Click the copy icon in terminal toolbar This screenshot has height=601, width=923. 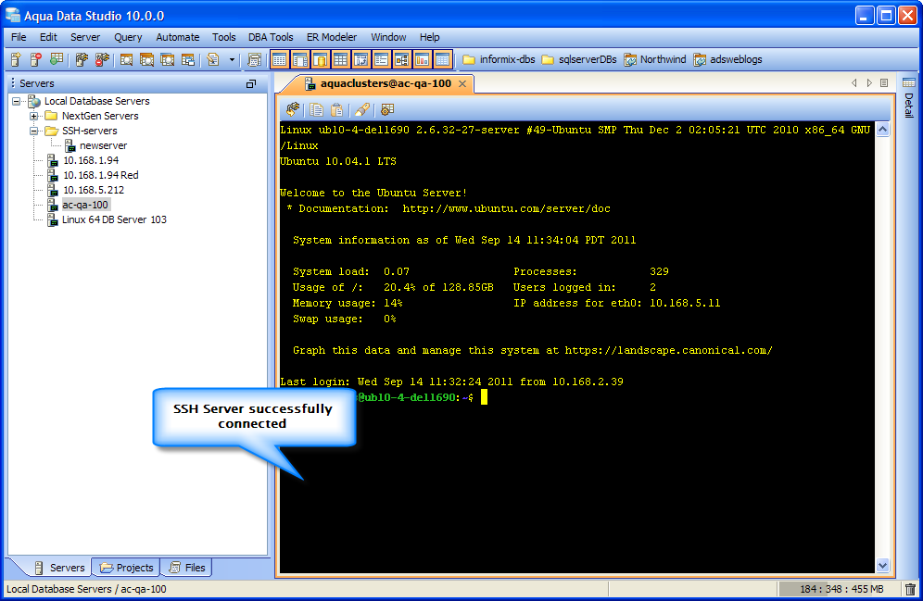[317, 109]
